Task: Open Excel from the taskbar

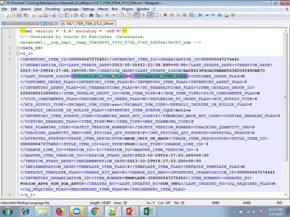Action: [x=148, y=212]
